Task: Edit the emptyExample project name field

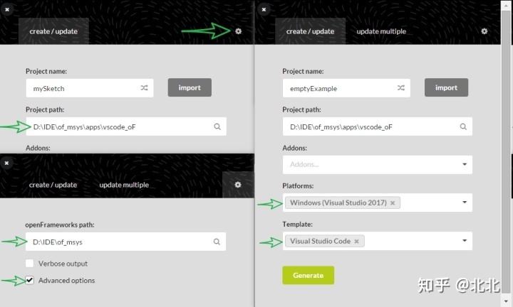Action: (346, 87)
